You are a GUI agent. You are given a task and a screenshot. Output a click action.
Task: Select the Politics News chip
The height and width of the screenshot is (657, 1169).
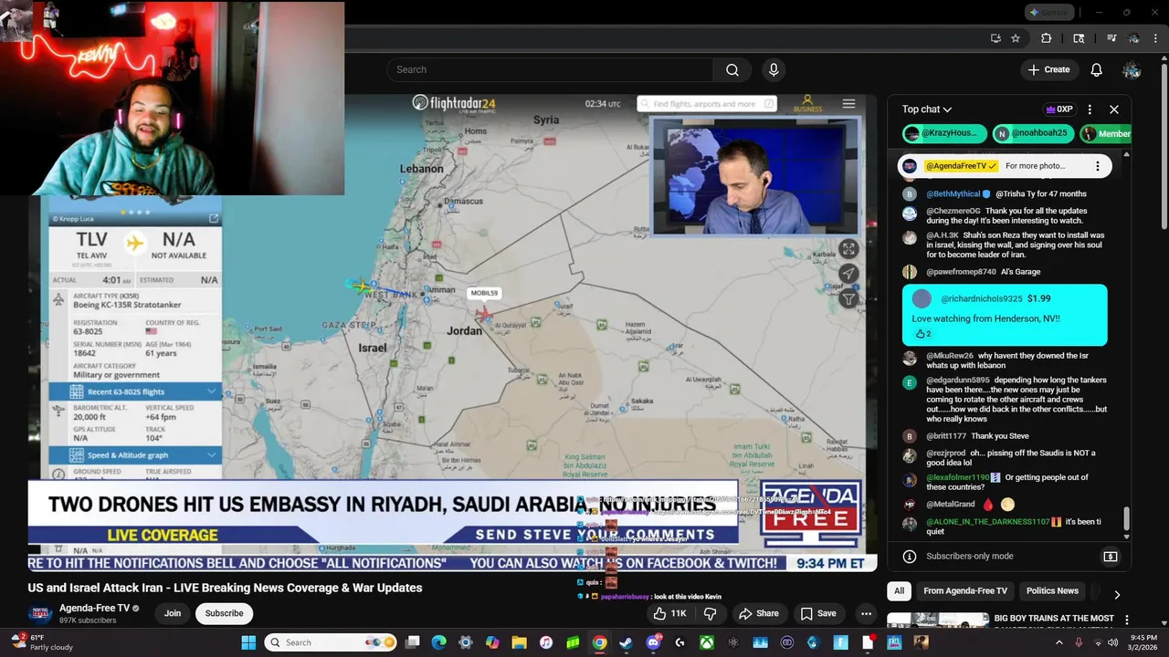click(1052, 591)
